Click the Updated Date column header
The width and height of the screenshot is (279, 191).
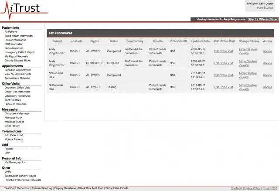201,41
